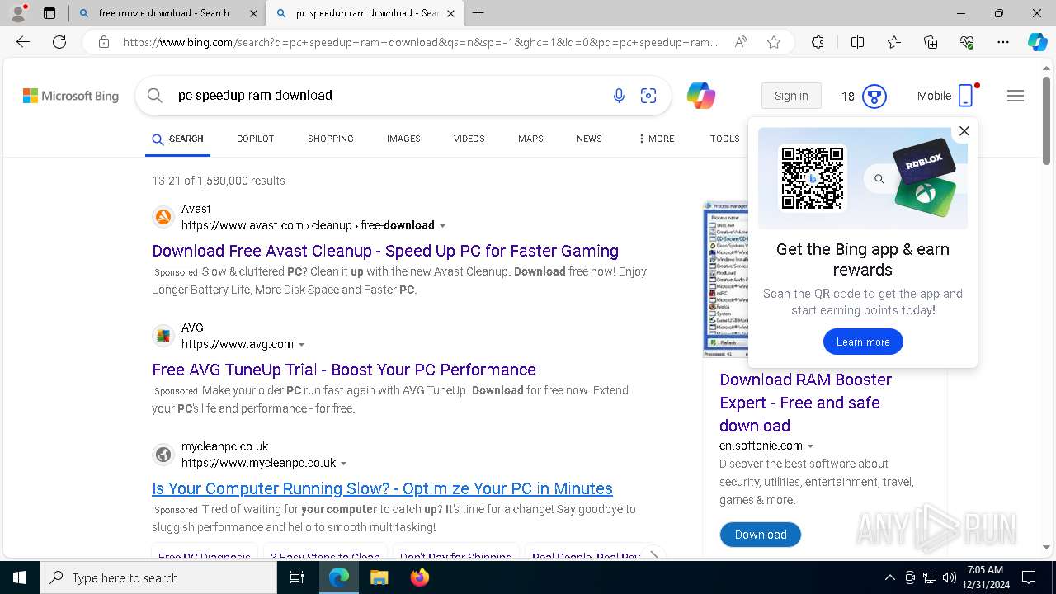This screenshot has width=1056, height=594.
Task: Open the VIDEOS tab
Action: (x=469, y=139)
